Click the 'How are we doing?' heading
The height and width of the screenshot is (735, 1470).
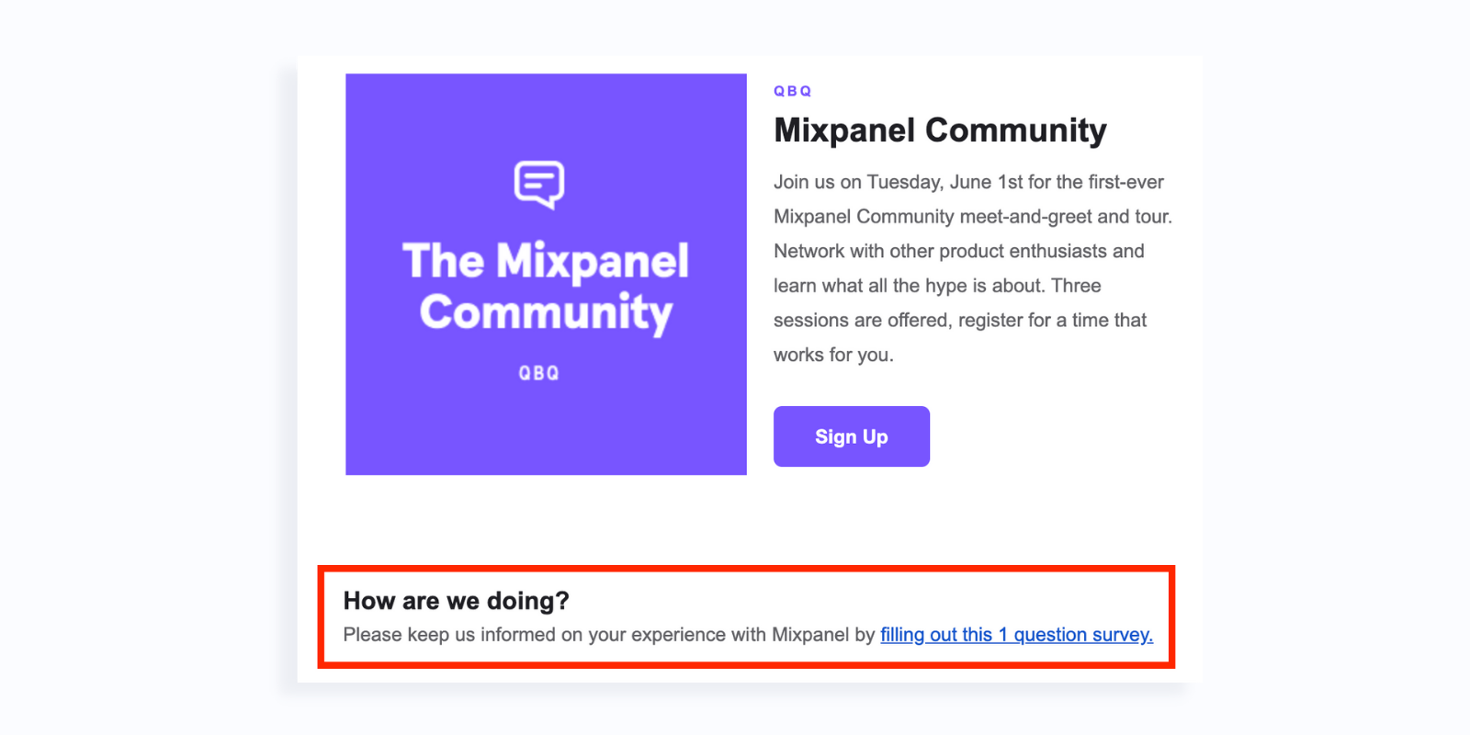point(456,601)
